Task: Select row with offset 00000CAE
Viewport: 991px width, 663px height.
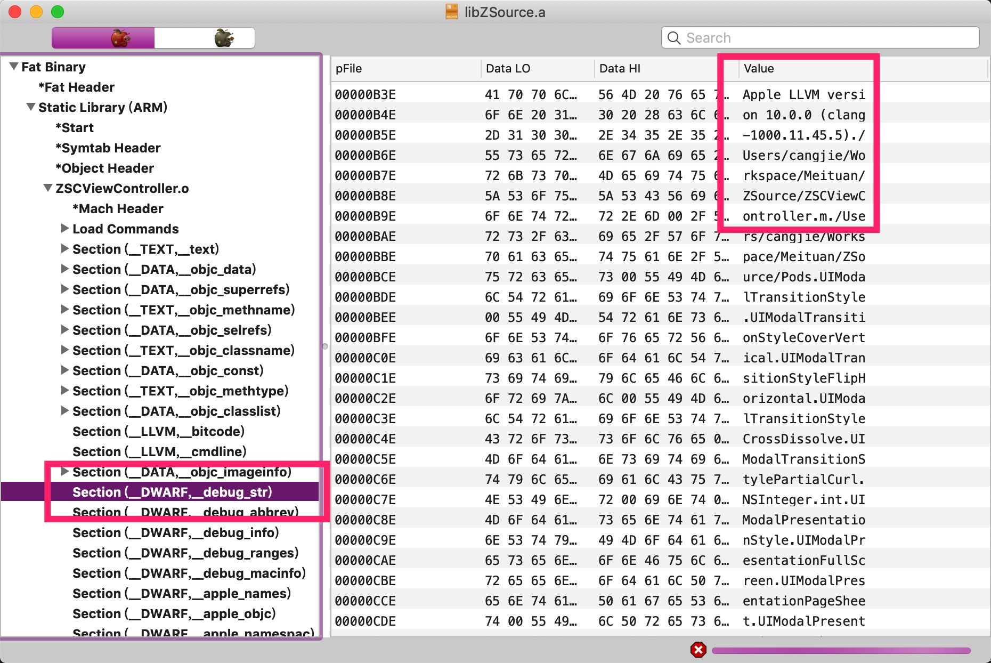Action: tap(660, 560)
